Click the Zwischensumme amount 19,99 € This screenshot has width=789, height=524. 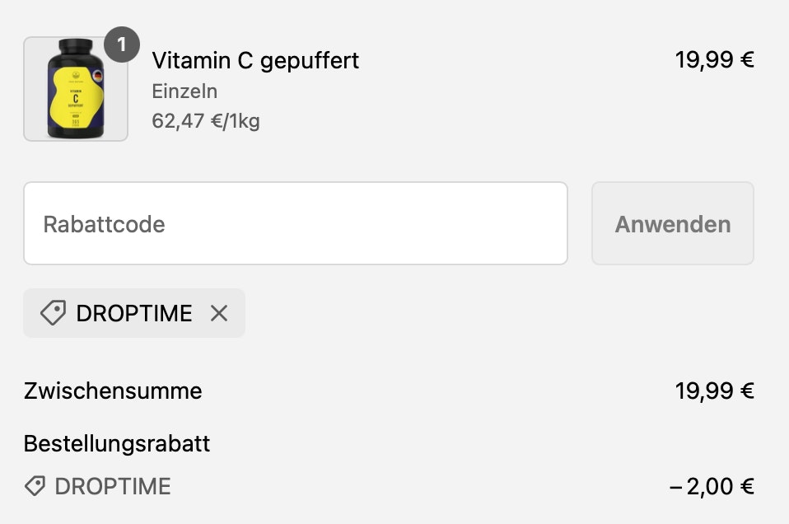(x=714, y=391)
